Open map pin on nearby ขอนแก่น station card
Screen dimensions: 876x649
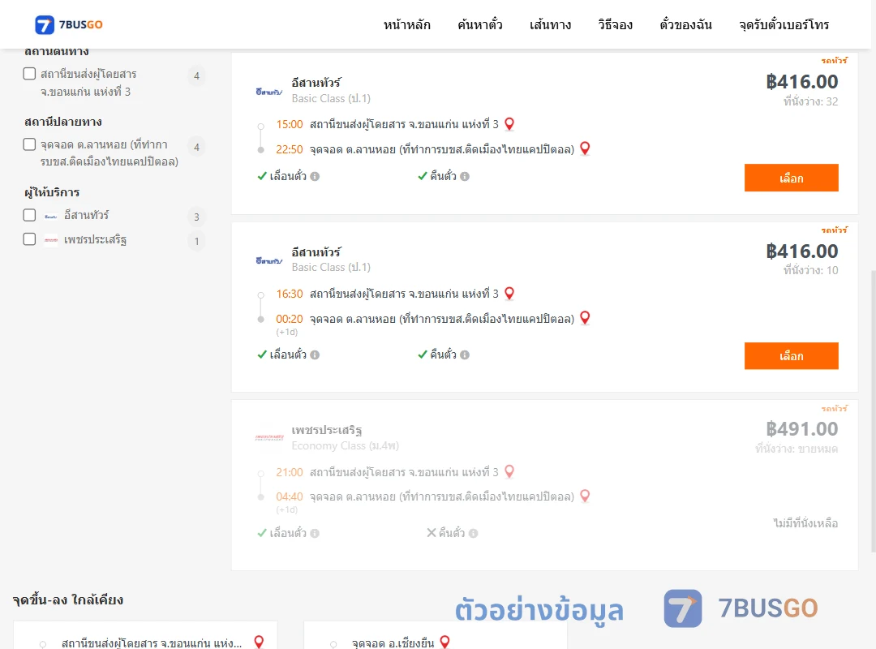[x=259, y=642]
